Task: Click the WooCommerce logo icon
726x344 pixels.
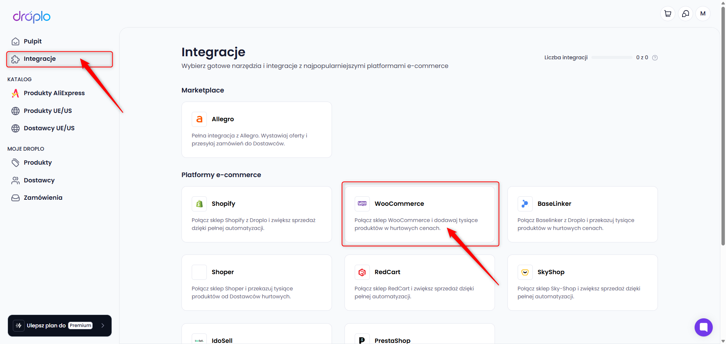Action: tap(362, 204)
